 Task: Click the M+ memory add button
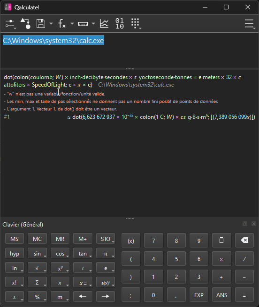[x=83, y=239]
